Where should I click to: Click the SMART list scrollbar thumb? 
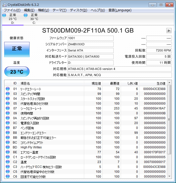pyautogui.click(x=169, y=119)
